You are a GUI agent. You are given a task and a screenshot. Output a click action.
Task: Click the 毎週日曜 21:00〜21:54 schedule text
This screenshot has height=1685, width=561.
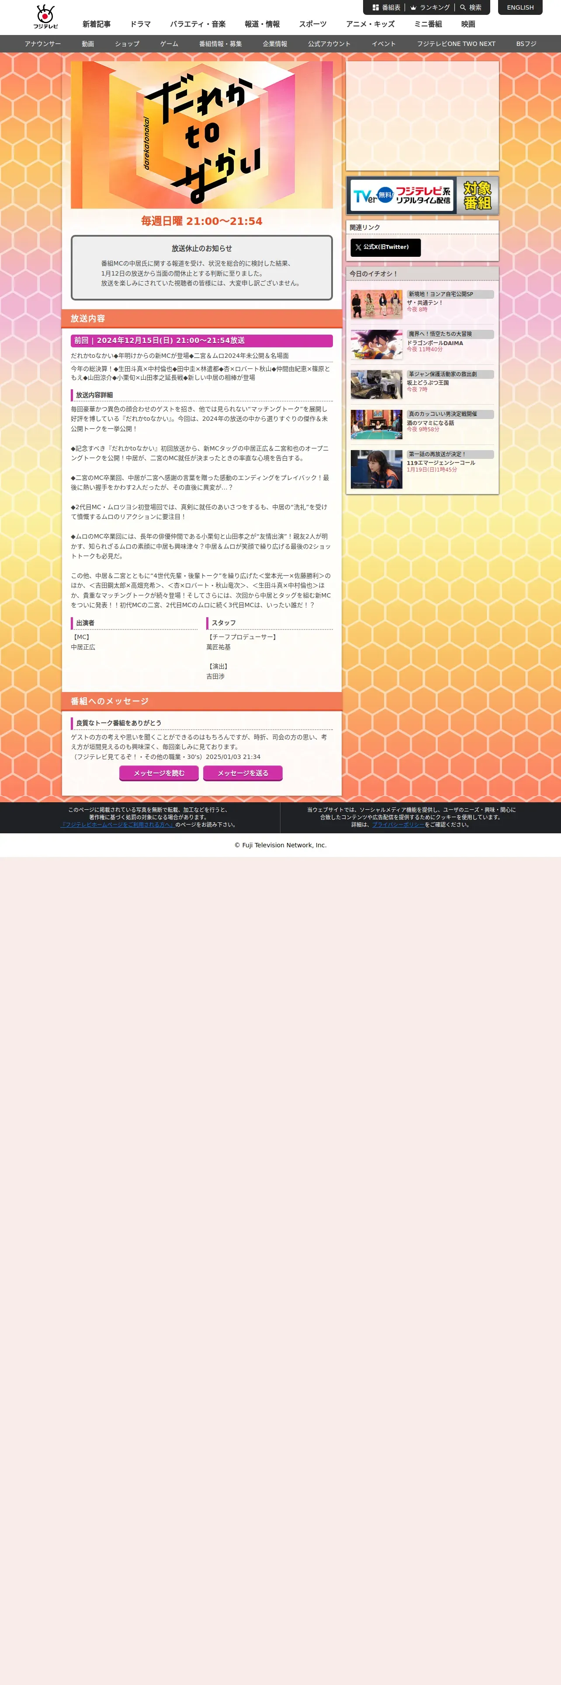pyautogui.click(x=202, y=221)
